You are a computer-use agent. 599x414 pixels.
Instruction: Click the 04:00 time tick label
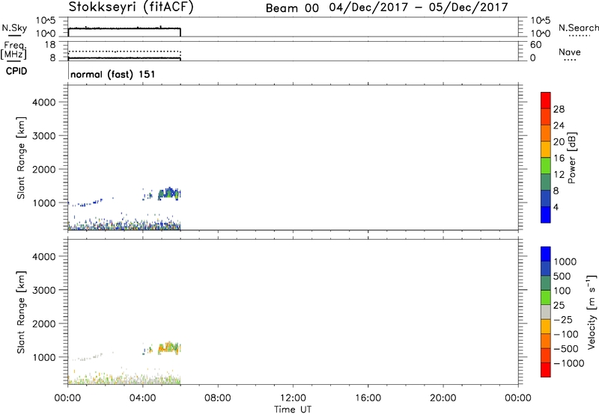coord(142,398)
